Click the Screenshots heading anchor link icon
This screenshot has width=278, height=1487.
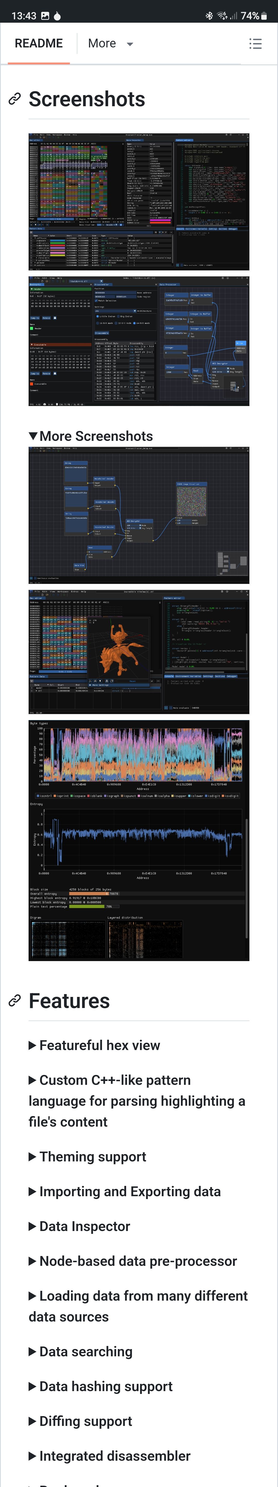coord(14,99)
